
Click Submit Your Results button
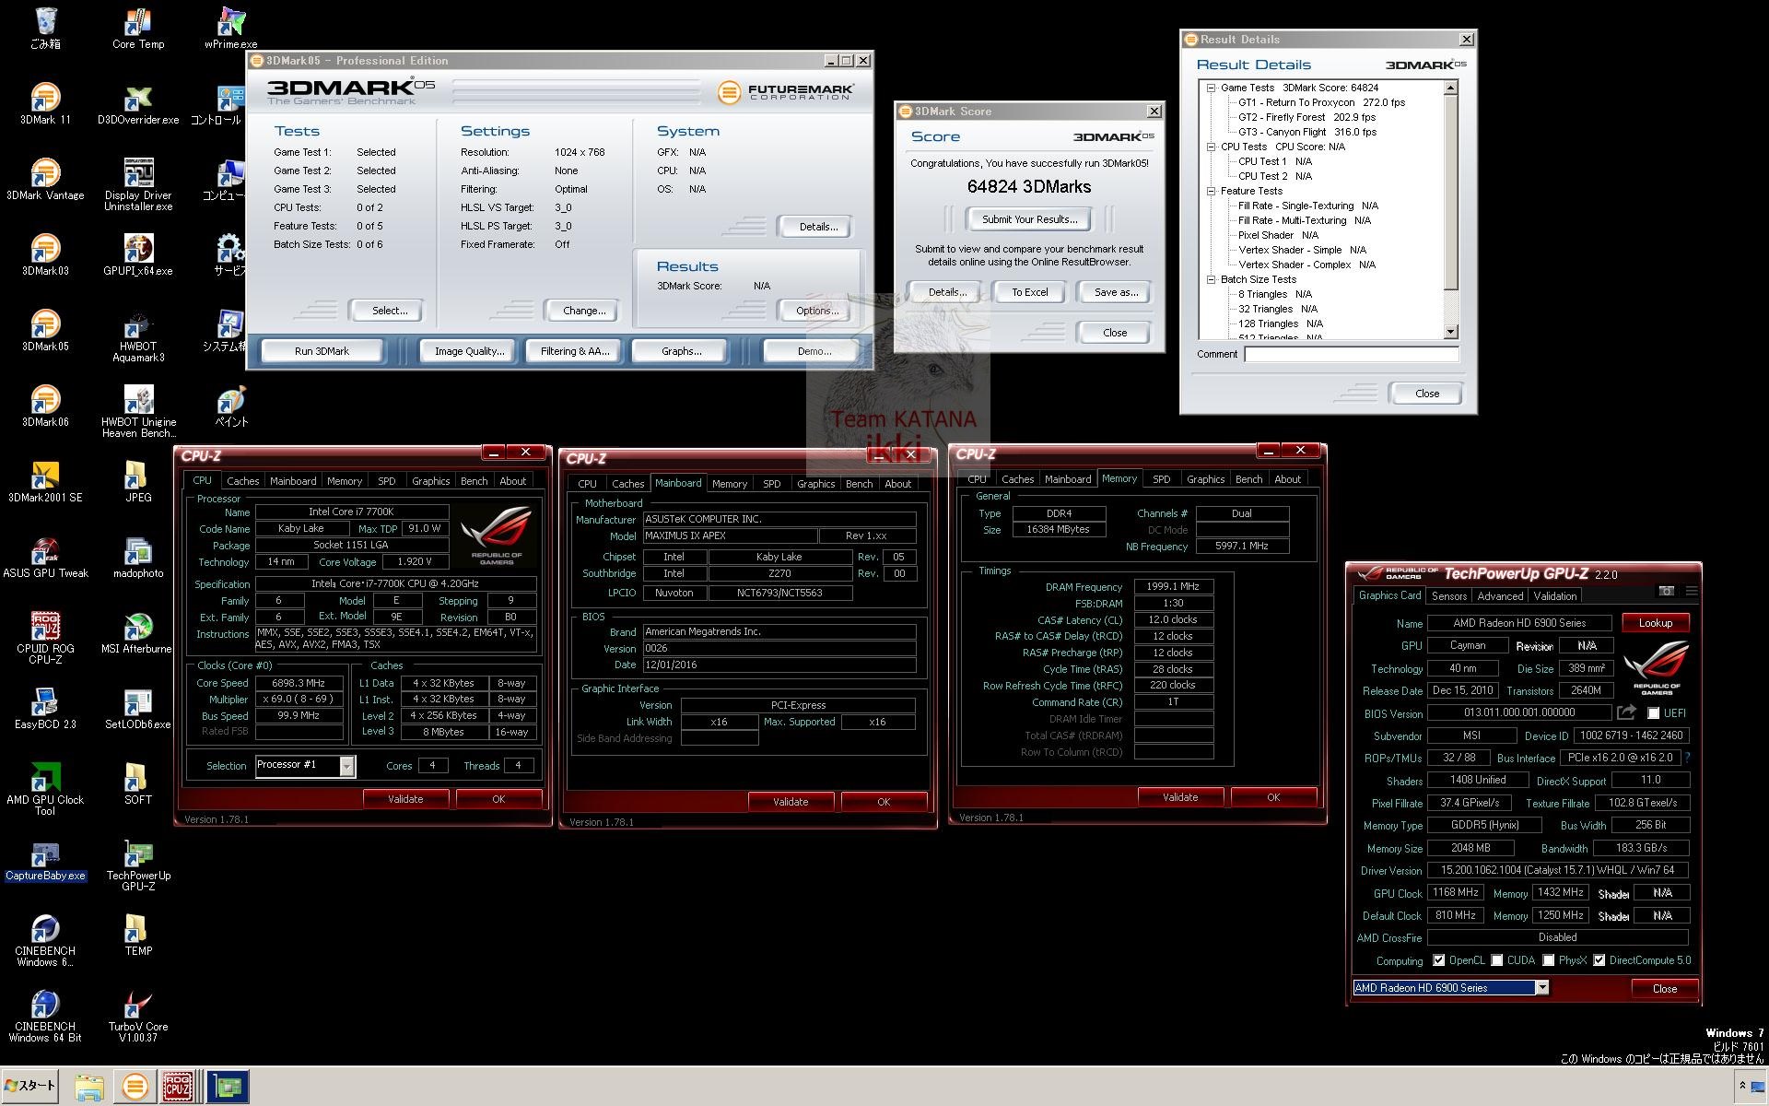coord(1029,219)
